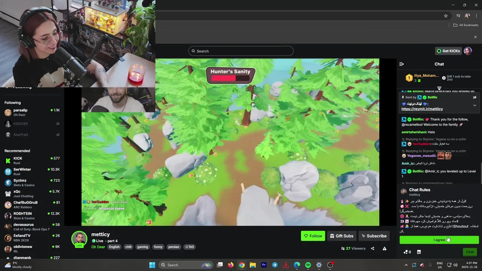482x271 pixels.
Task: Click the leaderboard drag handle
Action: point(439,88)
